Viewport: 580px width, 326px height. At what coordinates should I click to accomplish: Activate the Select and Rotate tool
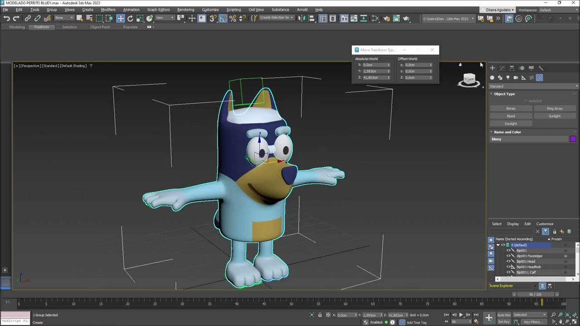[x=130, y=18]
